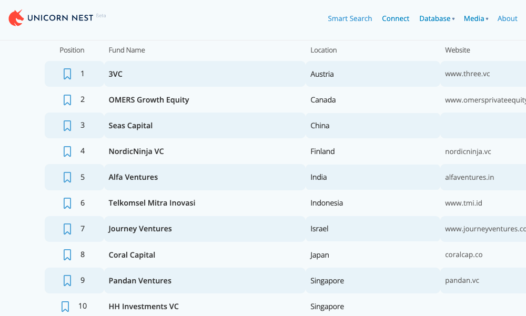
Task: Bookmark the Seas Capital fund
Action: [x=67, y=126]
